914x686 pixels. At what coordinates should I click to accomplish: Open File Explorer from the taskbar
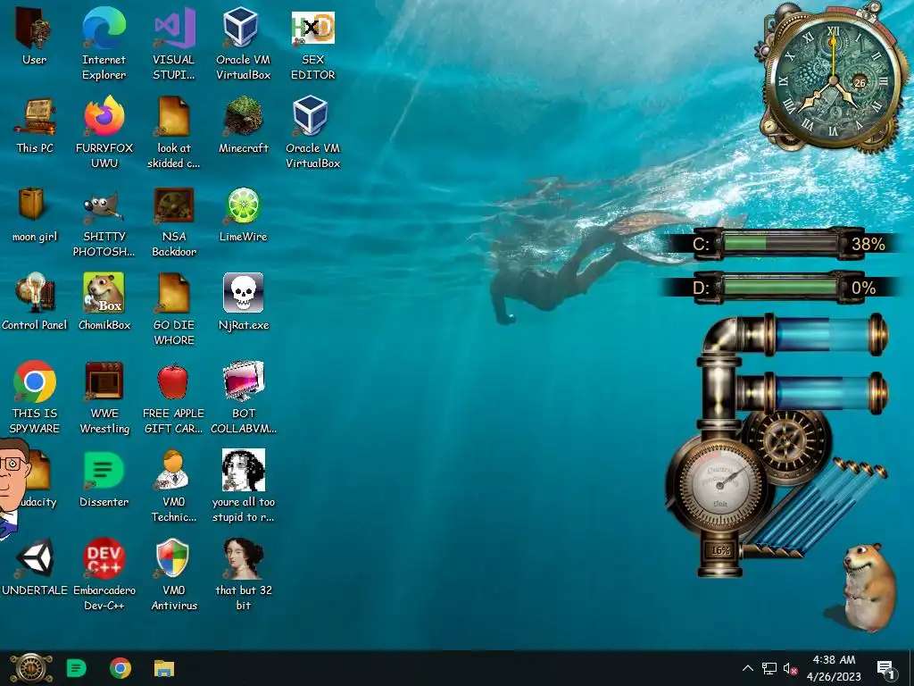click(164, 668)
